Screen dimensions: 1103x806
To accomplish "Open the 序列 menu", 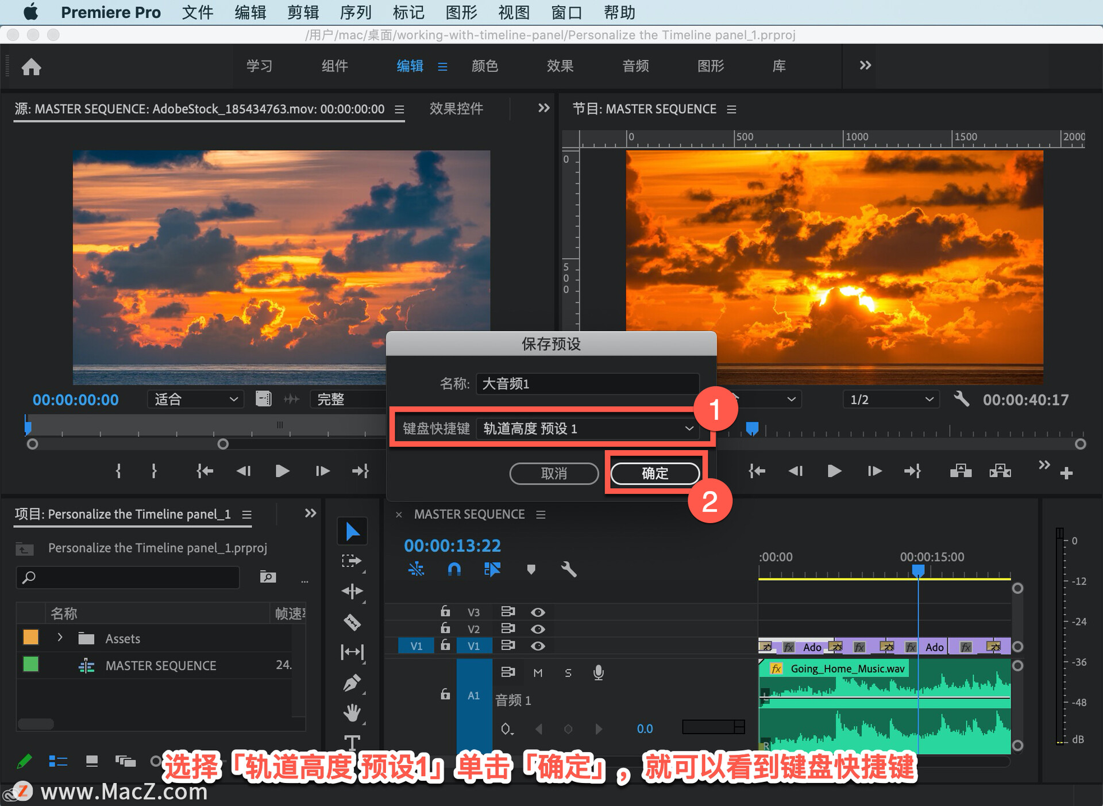I will click(356, 12).
